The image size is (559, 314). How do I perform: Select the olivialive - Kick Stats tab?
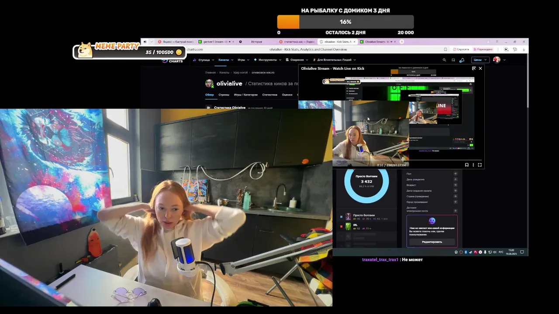(x=337, y=42)
